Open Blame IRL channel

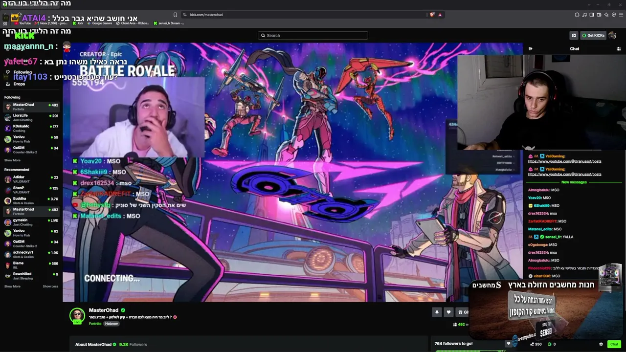pyautogui.click(x=31, y=265)
